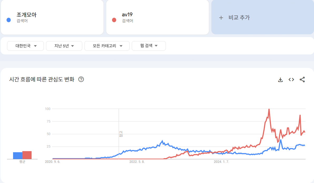Screen dimensions: 314x183
Task: Share the interest-over-time chart
Action: [x=302, y=79]
